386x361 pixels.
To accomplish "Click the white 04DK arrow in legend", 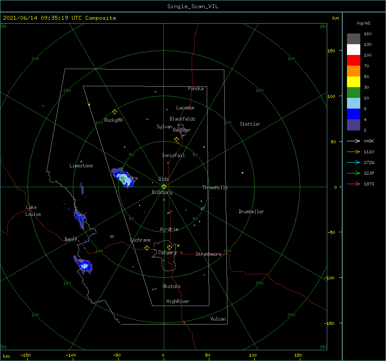I will click(353, 141).
